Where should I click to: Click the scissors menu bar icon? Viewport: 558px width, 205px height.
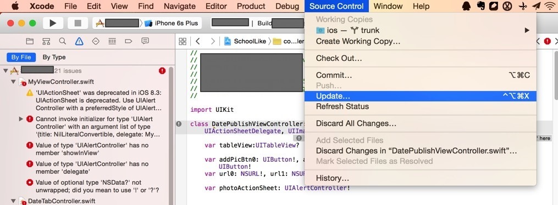click(523, 6)
